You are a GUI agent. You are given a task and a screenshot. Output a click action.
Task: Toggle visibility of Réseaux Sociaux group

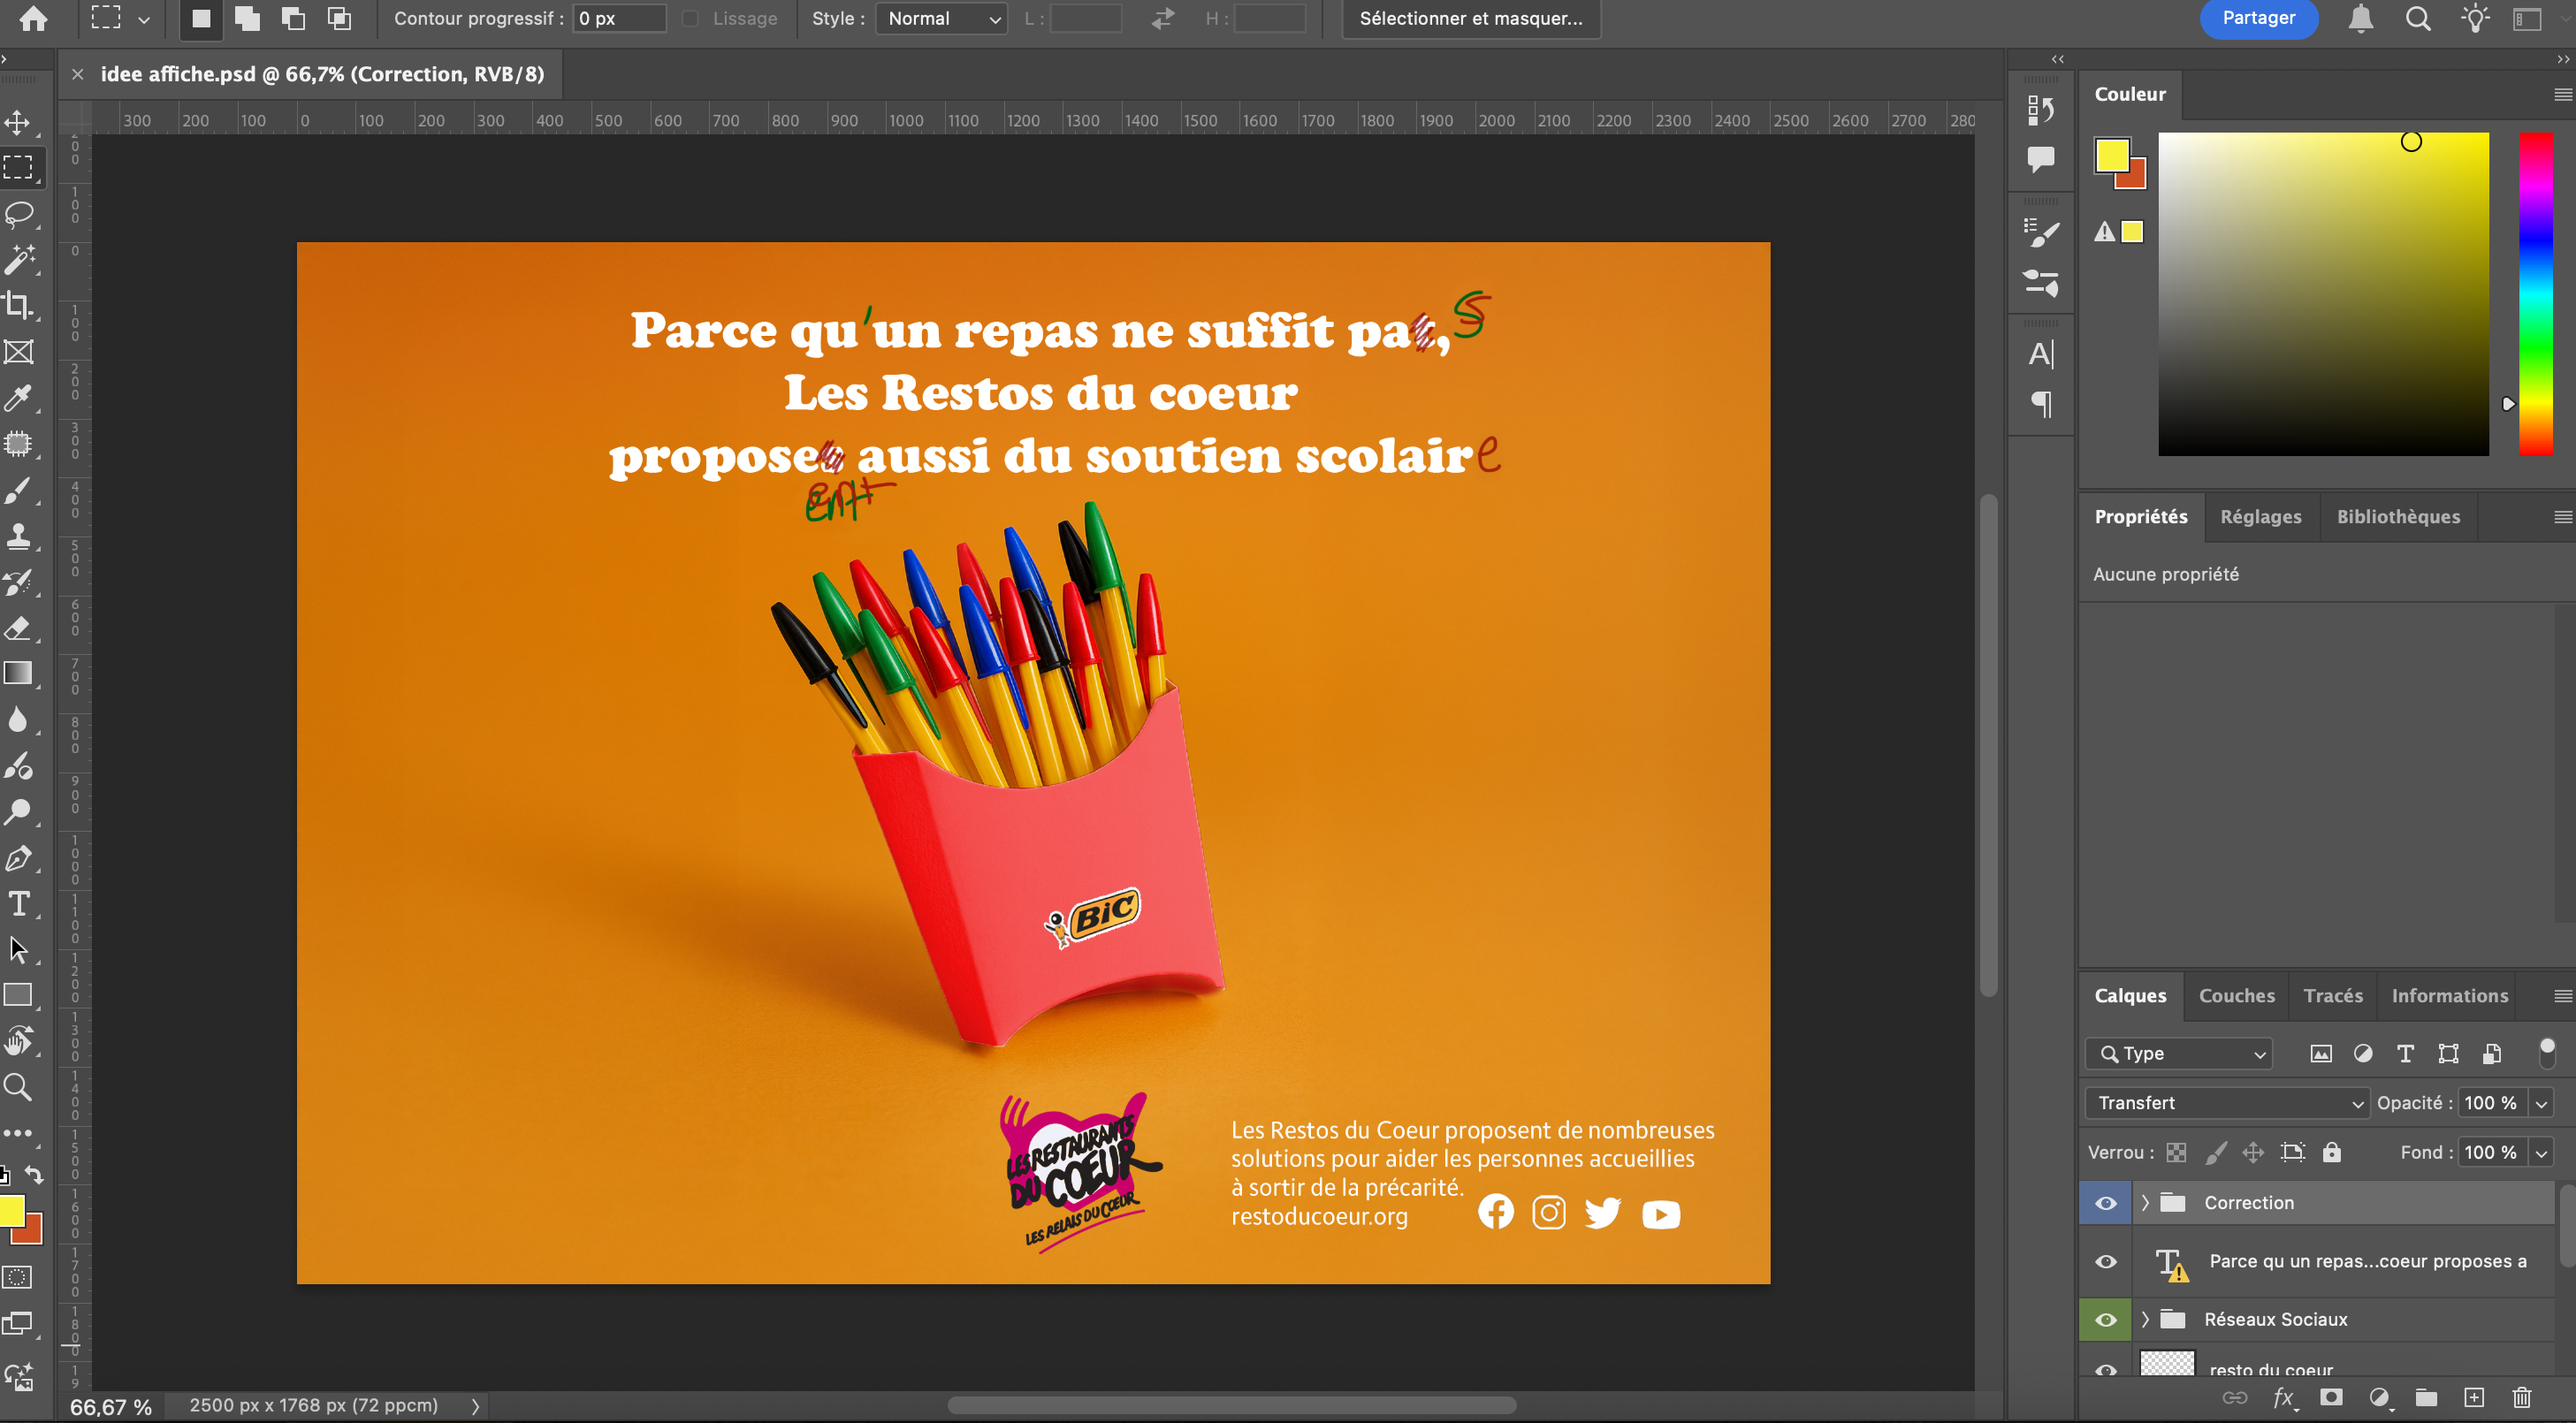[2105, 1319]
